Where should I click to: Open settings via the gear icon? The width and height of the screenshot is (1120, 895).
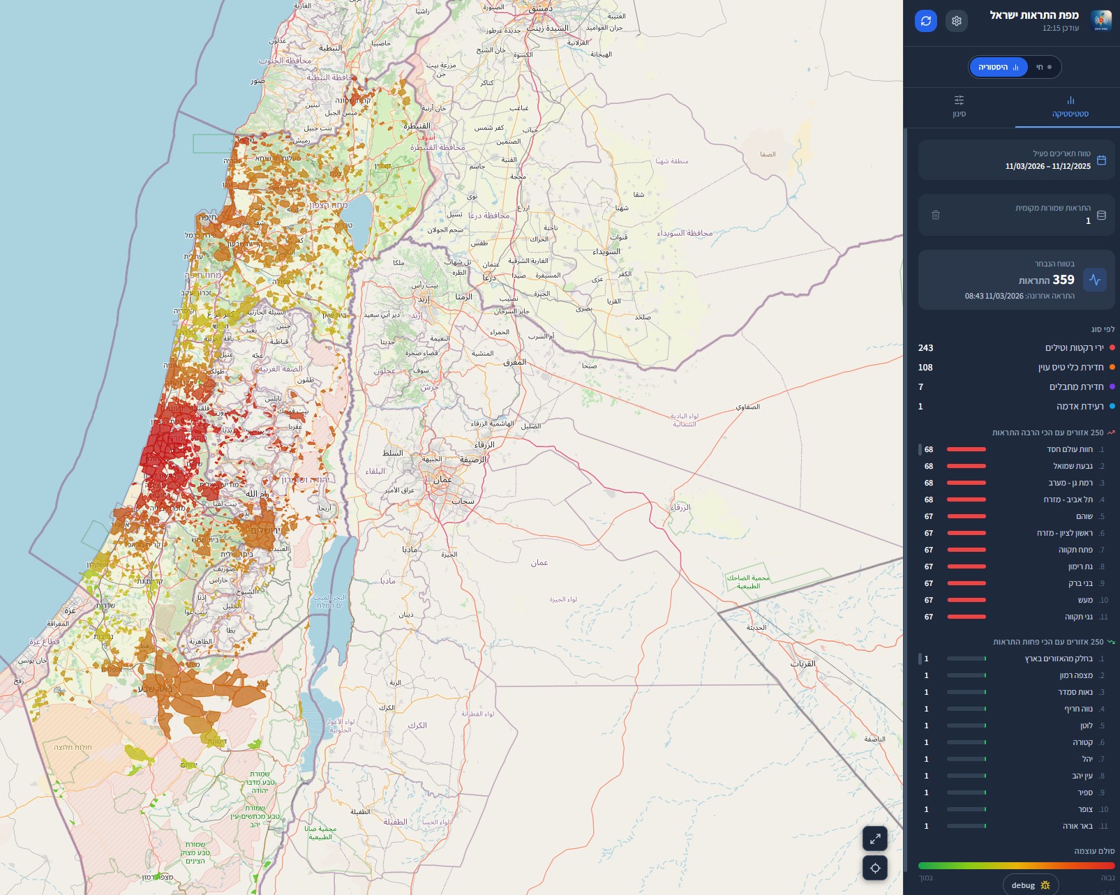[957, 21]
